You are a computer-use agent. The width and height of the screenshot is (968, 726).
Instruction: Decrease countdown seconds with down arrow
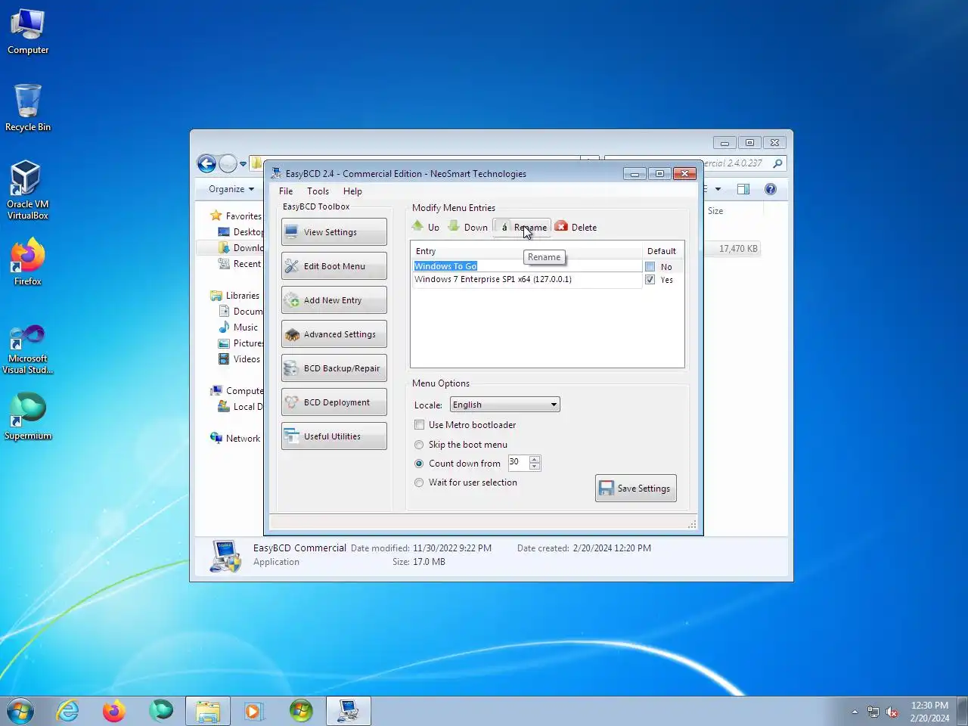click(x=535, y=467)
